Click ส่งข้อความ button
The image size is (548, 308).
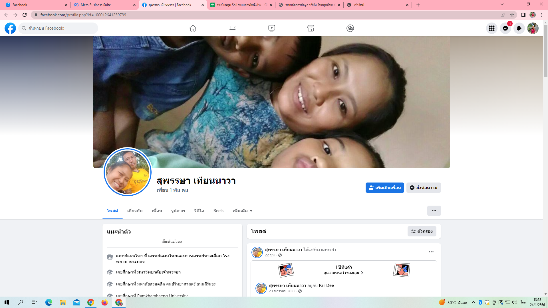tap(423, 188)
